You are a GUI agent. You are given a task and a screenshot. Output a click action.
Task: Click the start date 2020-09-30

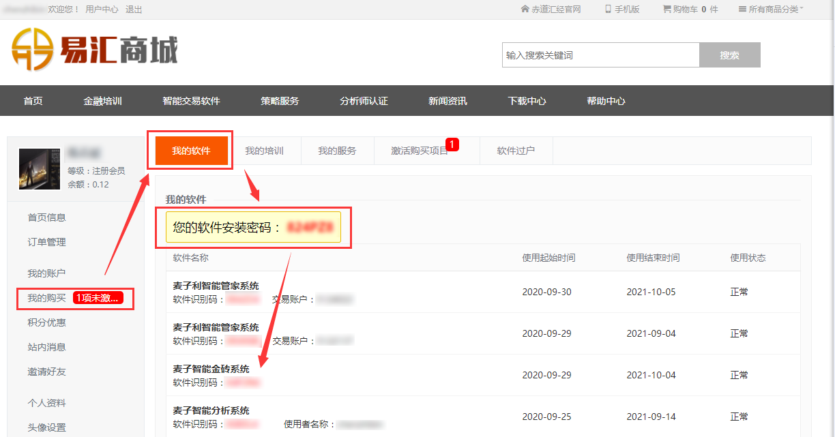click(x=547, y=292)
